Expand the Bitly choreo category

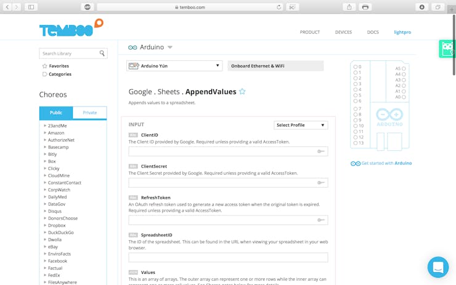(45, 154)
